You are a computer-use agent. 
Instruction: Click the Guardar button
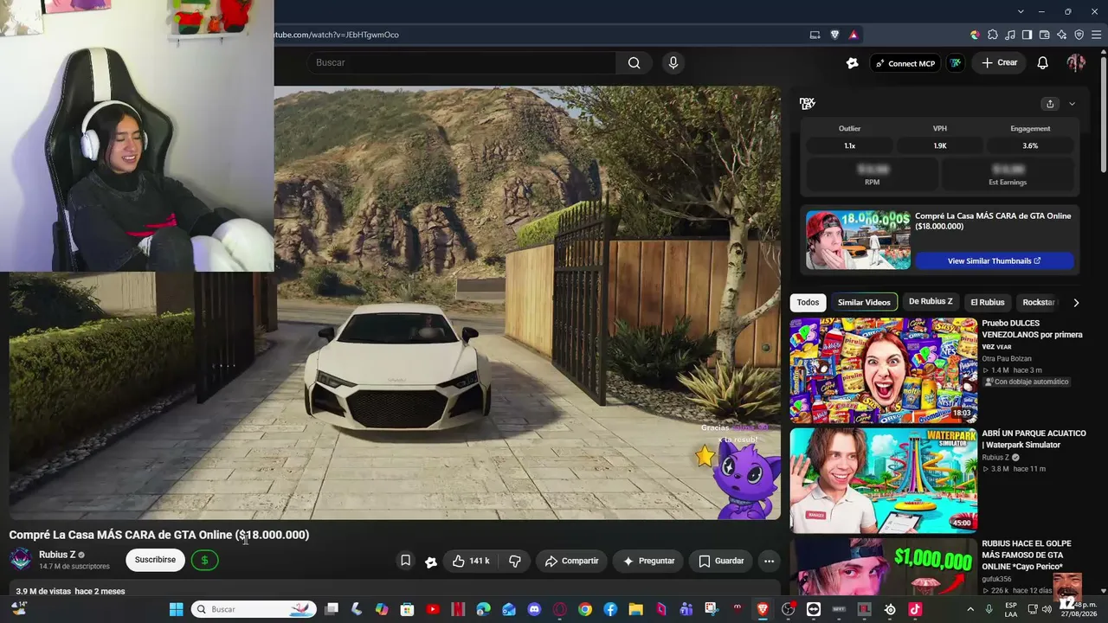pos(721,561)
